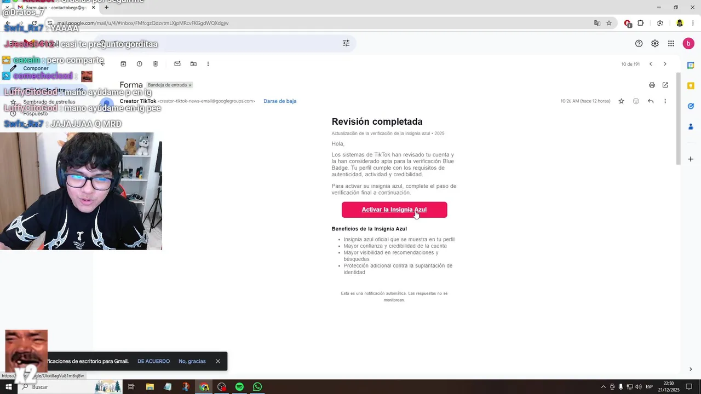Viewport: 701px width, 394px height.
Task: Show search options filter icon
Action: pyautogui.click(x=346, y=43)
